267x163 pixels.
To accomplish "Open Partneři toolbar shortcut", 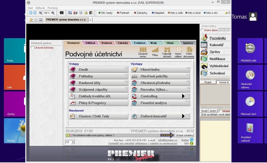I will [x=123, y=13].
